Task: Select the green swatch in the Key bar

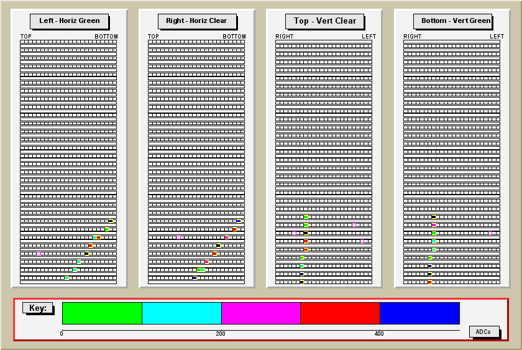Action: [102, 313]
